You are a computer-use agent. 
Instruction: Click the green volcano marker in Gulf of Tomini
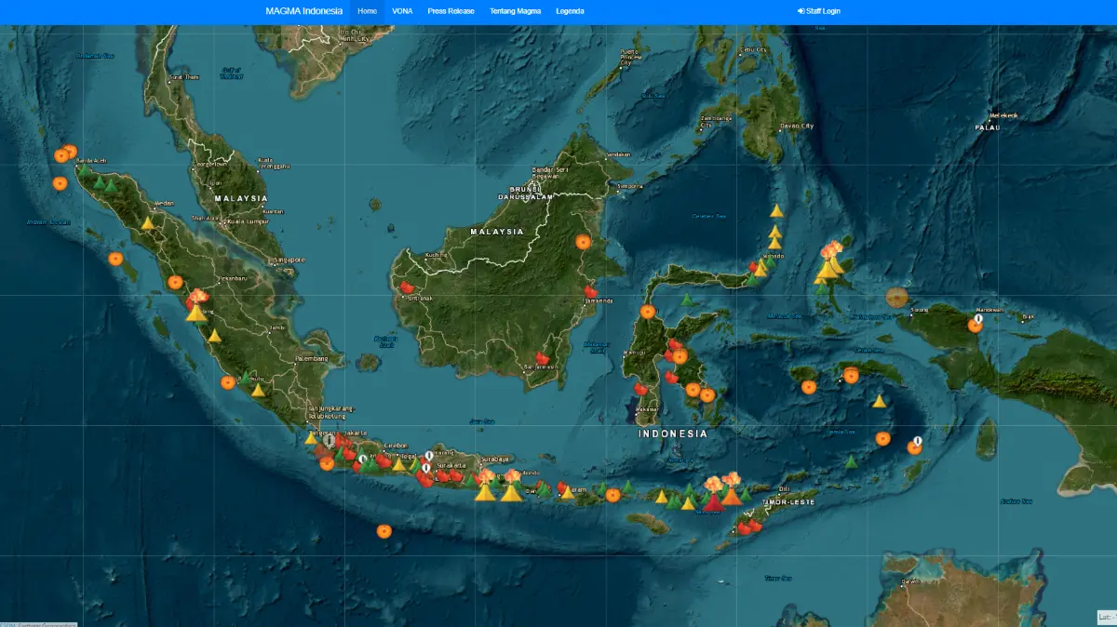tap(687, 300)
